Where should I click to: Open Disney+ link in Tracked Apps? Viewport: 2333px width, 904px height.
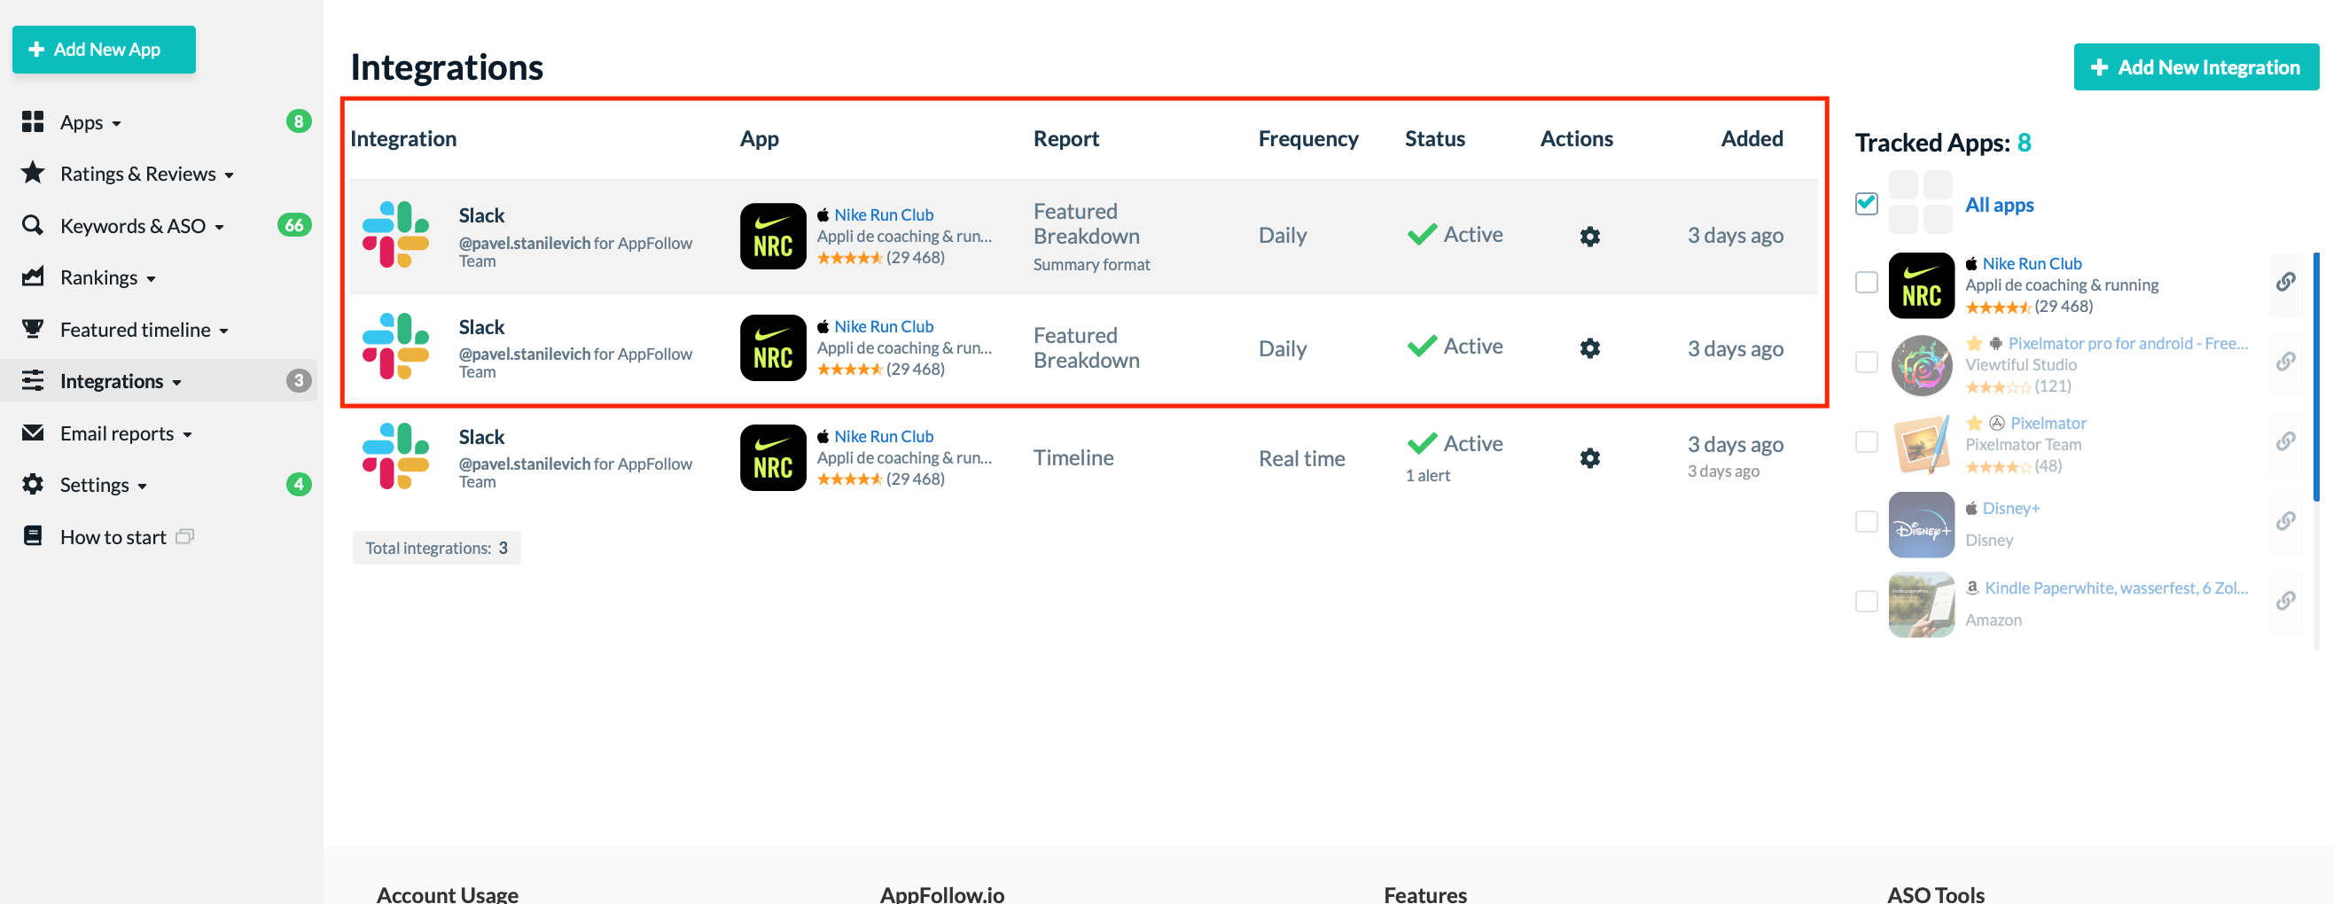coord(2010,508)
